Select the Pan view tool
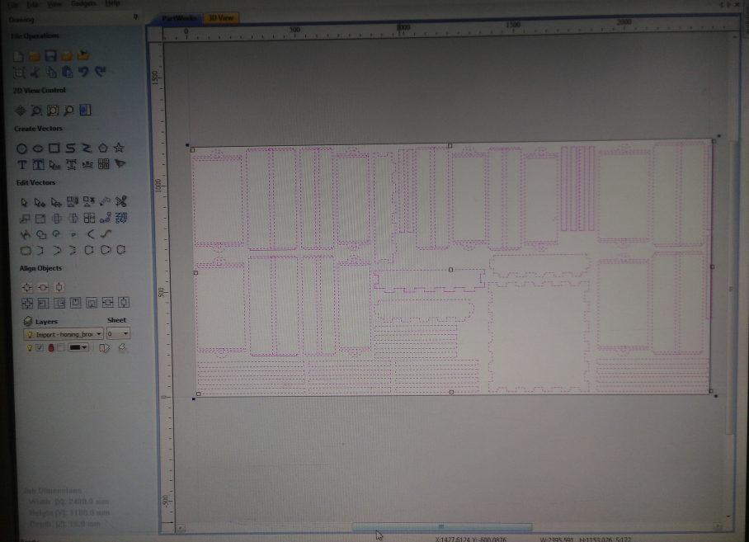 [x=20, y=111]
